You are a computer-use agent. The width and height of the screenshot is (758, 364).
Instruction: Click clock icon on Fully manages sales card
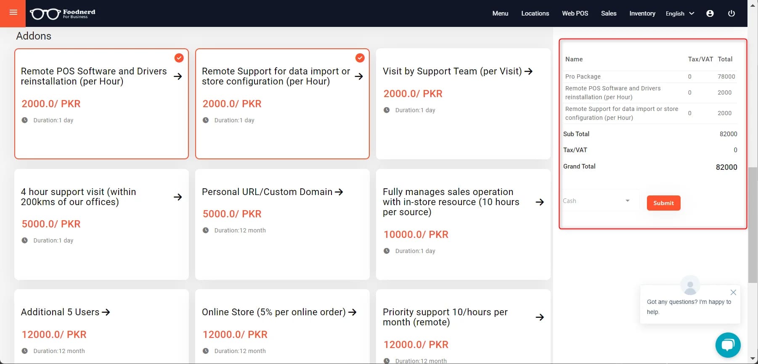tap(387, 251)
